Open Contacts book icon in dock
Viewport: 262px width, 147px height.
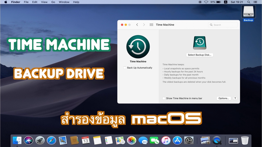point(74,140)
